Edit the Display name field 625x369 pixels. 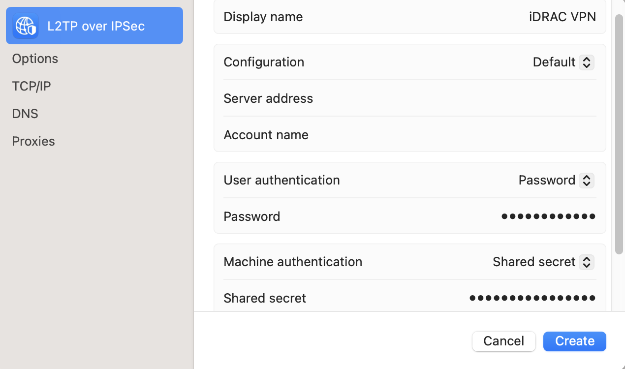point(409,17)
